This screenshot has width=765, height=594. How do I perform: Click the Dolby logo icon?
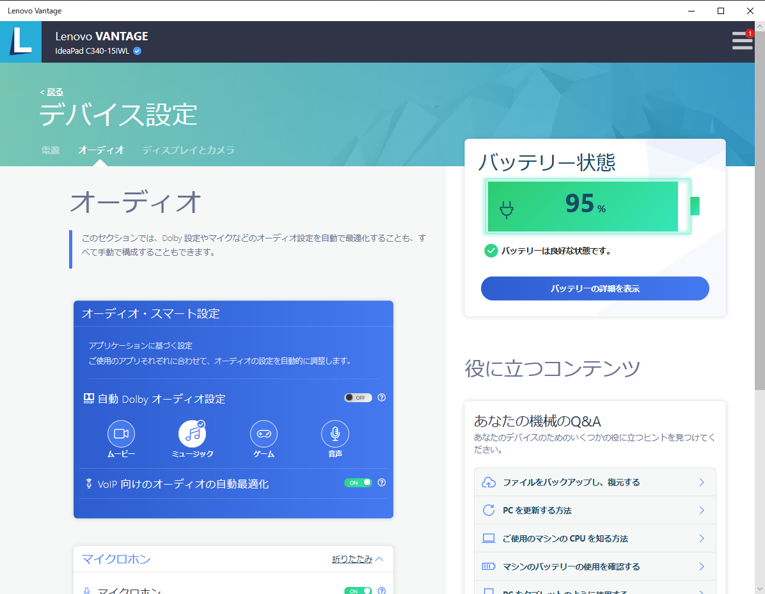point(89,398)
